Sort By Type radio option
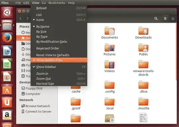Viewport: 179px width, 127px height. [59, 37]
